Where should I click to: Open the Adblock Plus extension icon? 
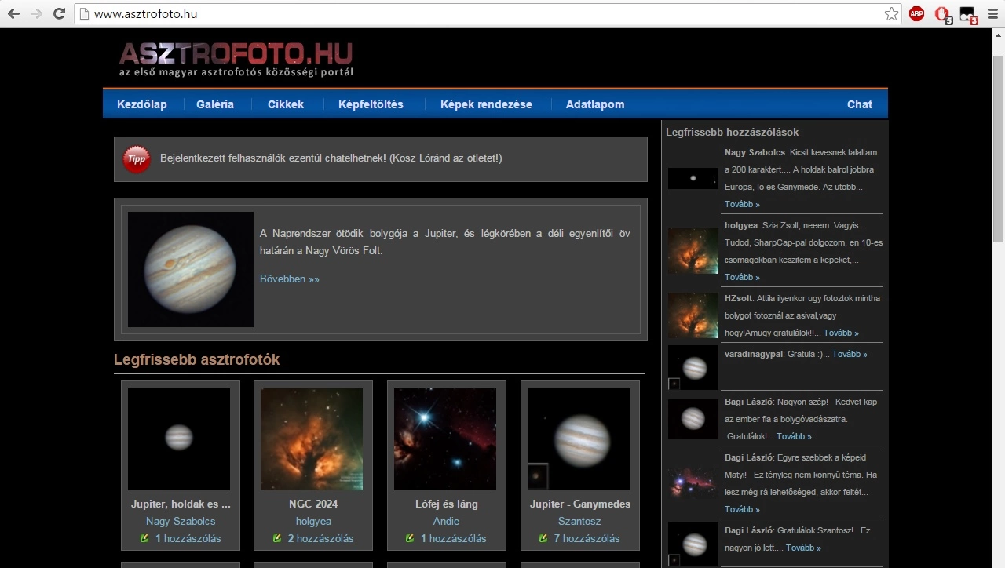[x=916, y=14]
